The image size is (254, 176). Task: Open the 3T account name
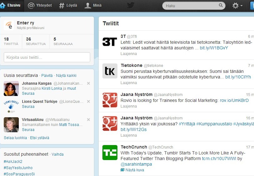(123, 36)
